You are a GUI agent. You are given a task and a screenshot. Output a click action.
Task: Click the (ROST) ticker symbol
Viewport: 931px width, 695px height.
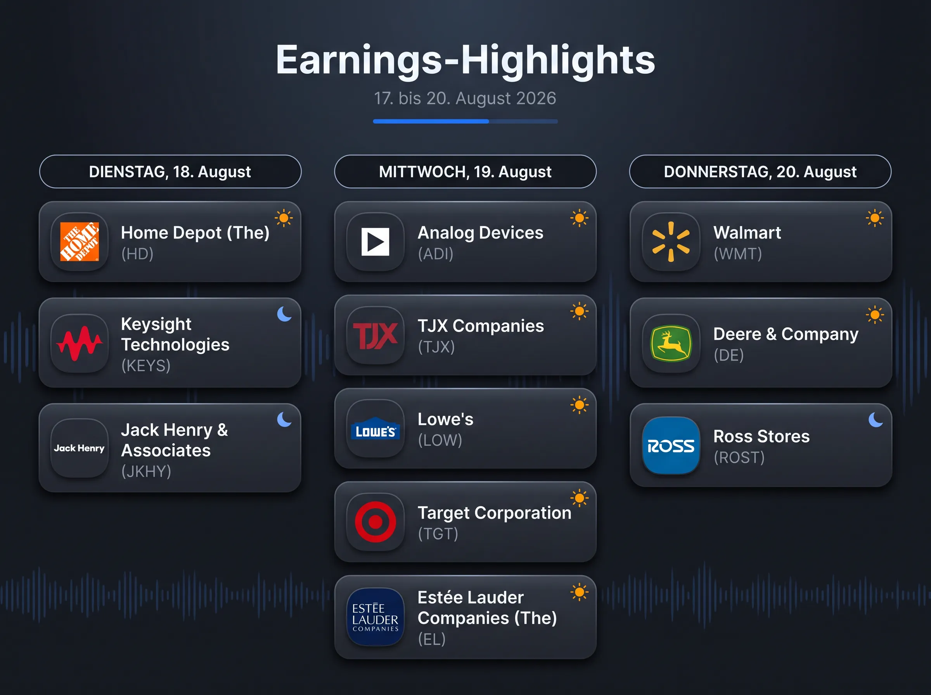(x=739, y=458)
